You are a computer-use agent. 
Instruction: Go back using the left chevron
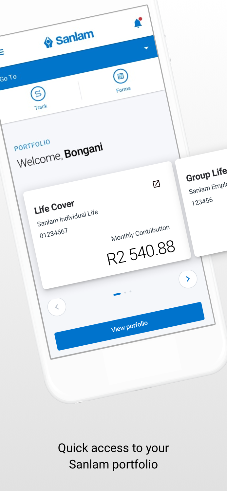click(57, 307)
